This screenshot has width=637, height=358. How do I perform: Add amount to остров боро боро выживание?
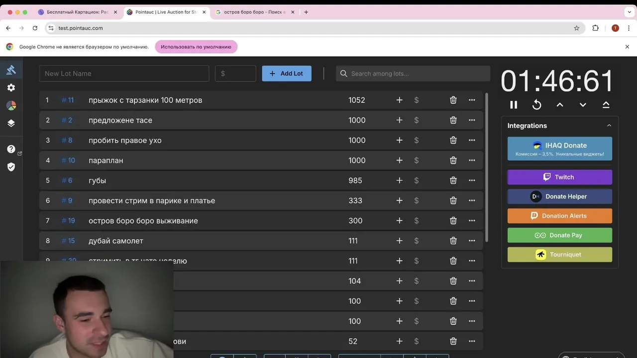pyautogui.click(x=399, y=221)
